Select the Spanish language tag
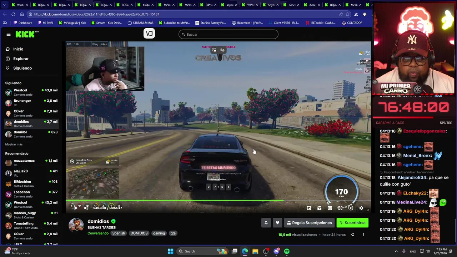Image resolution: width=457 pixels, height=257 pixels. pos(119,233)
